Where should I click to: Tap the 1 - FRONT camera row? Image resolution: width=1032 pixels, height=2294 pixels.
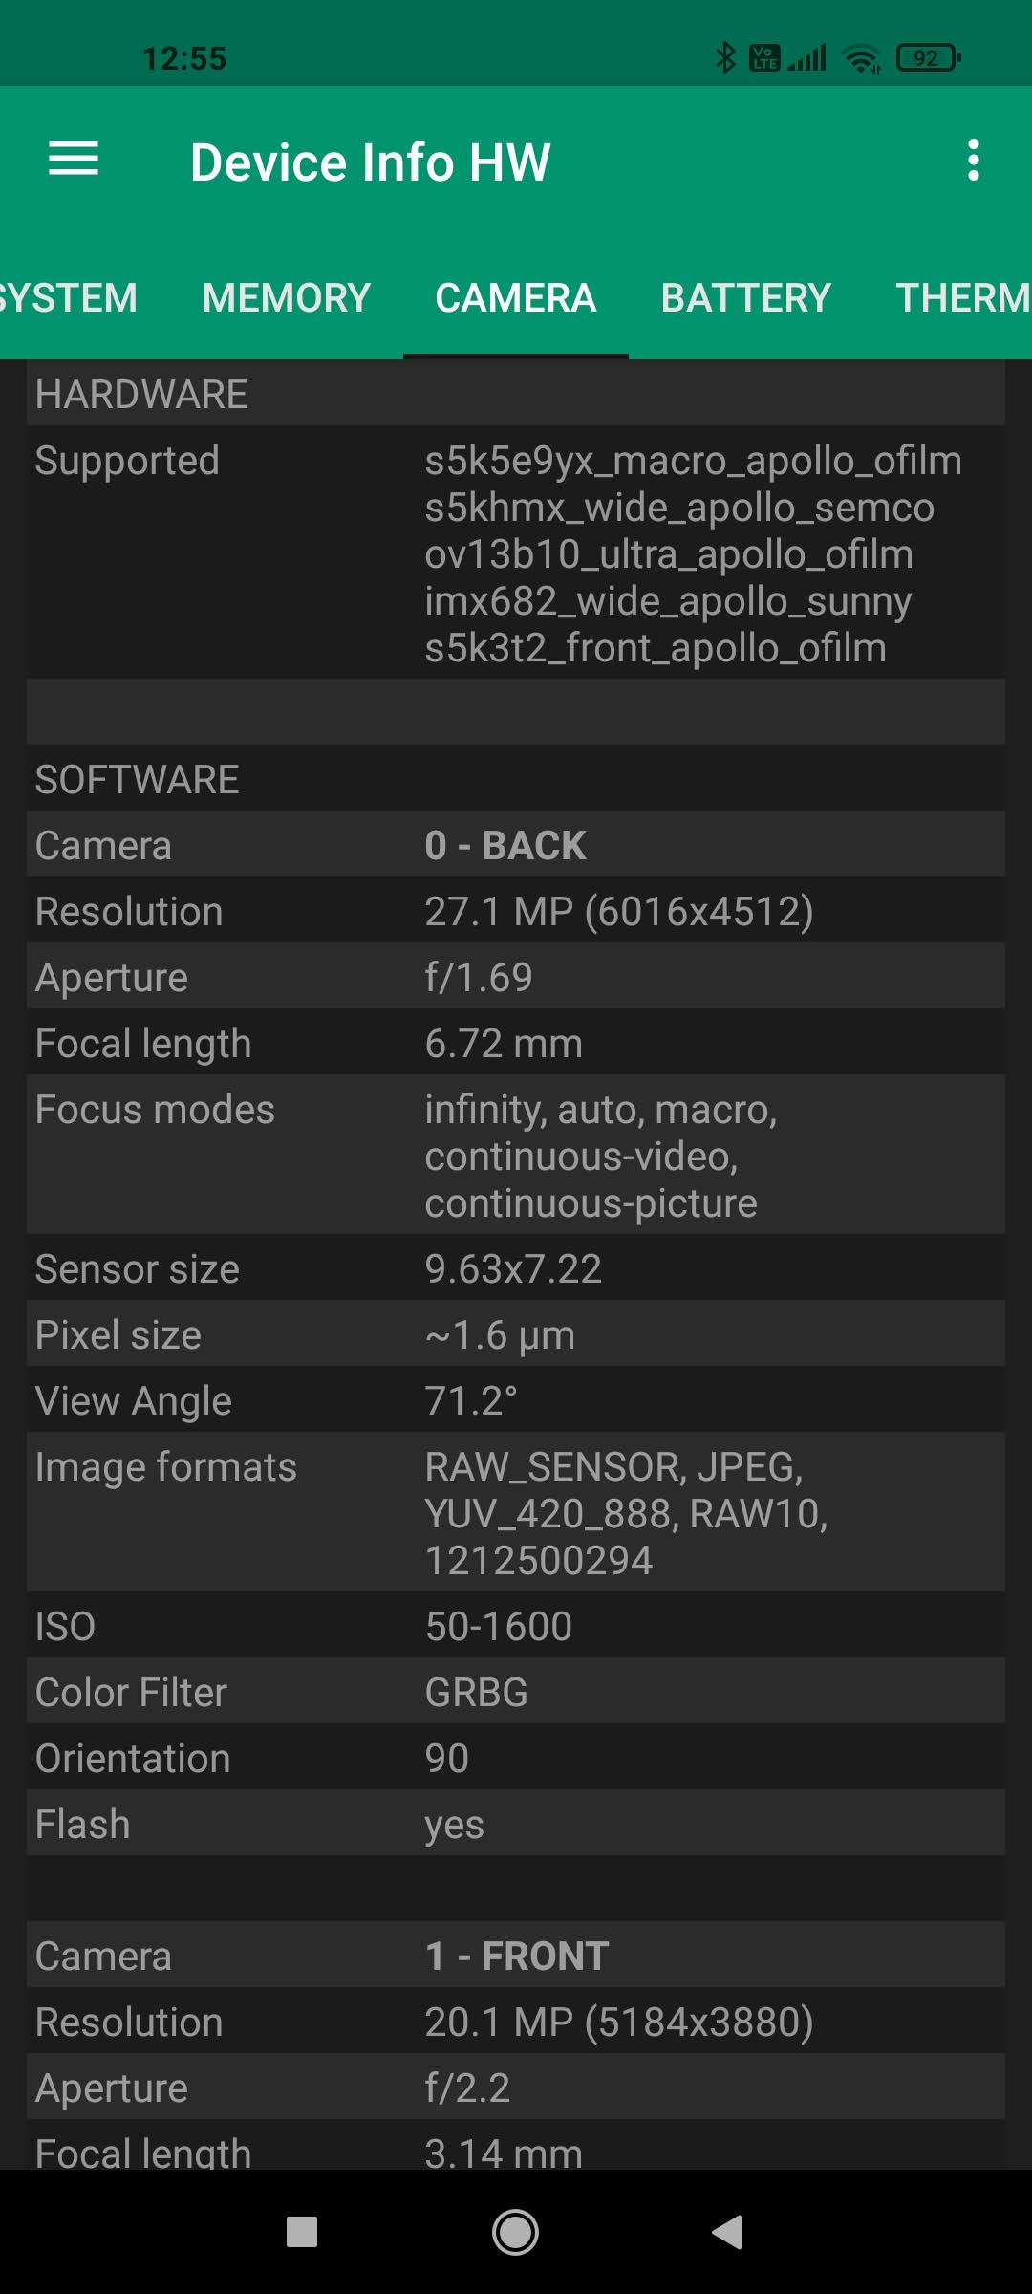pos(516,1956)
